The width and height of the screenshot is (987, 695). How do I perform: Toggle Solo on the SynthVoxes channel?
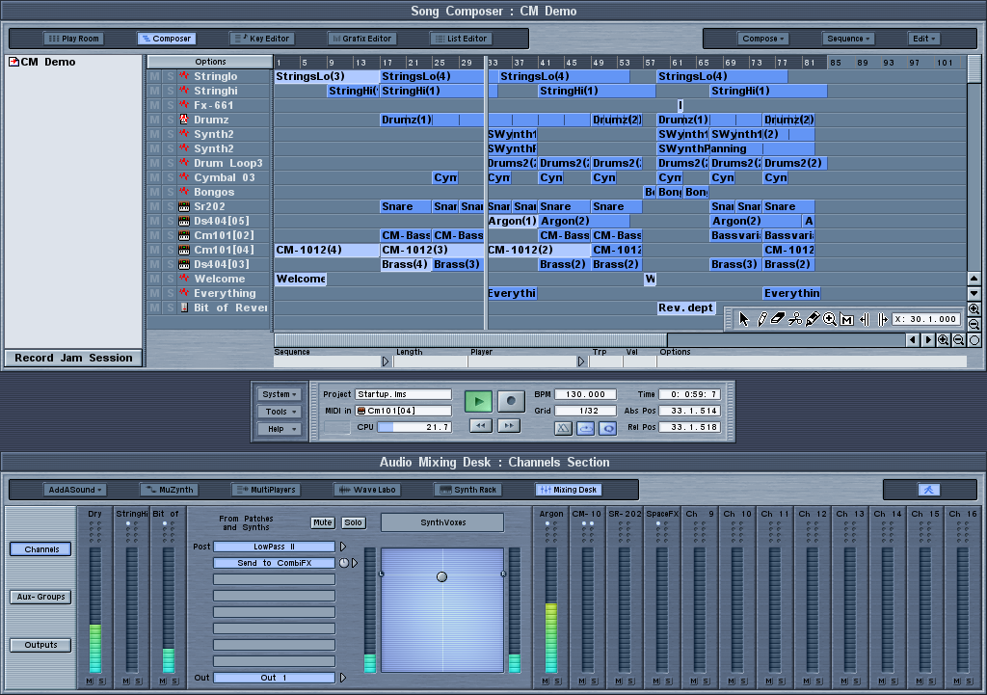click(353, 522)
